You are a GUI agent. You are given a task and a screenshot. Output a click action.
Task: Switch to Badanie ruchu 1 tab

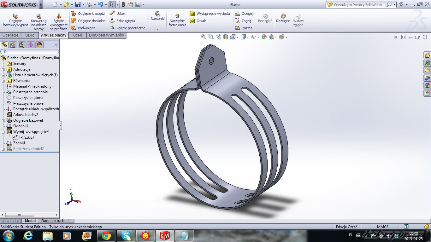pyautogui.click(x=56, y=221)
